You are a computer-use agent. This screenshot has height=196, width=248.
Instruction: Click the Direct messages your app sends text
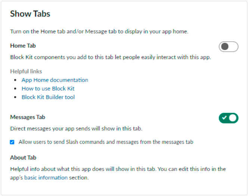tap(77, 129)
